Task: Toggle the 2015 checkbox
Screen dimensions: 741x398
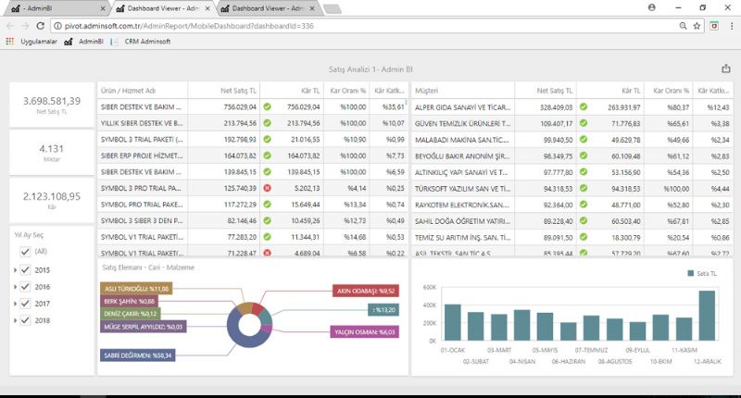Action: (26, 270)
